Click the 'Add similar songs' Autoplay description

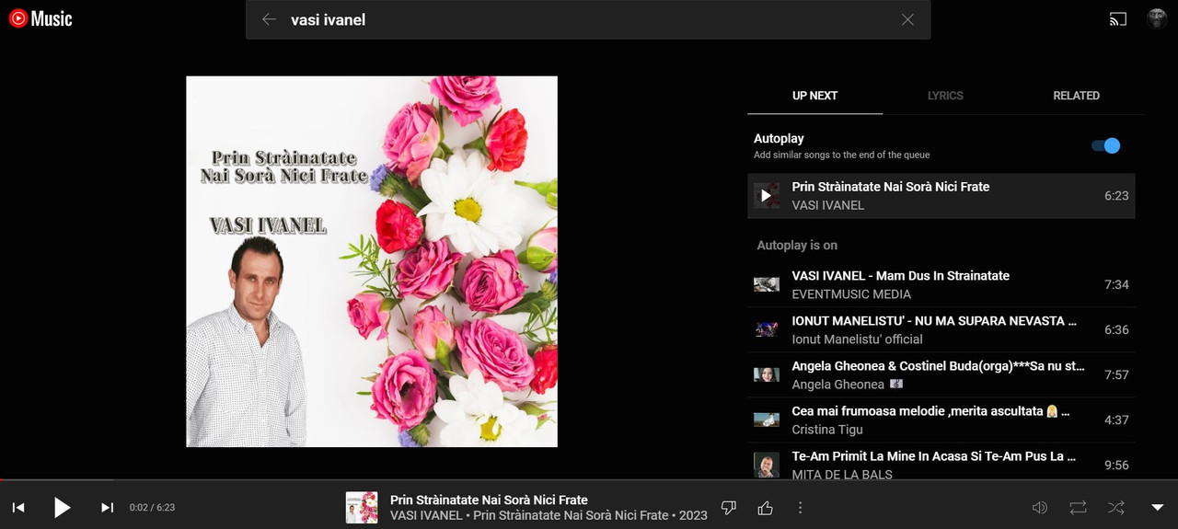click(x=842, y=155)
